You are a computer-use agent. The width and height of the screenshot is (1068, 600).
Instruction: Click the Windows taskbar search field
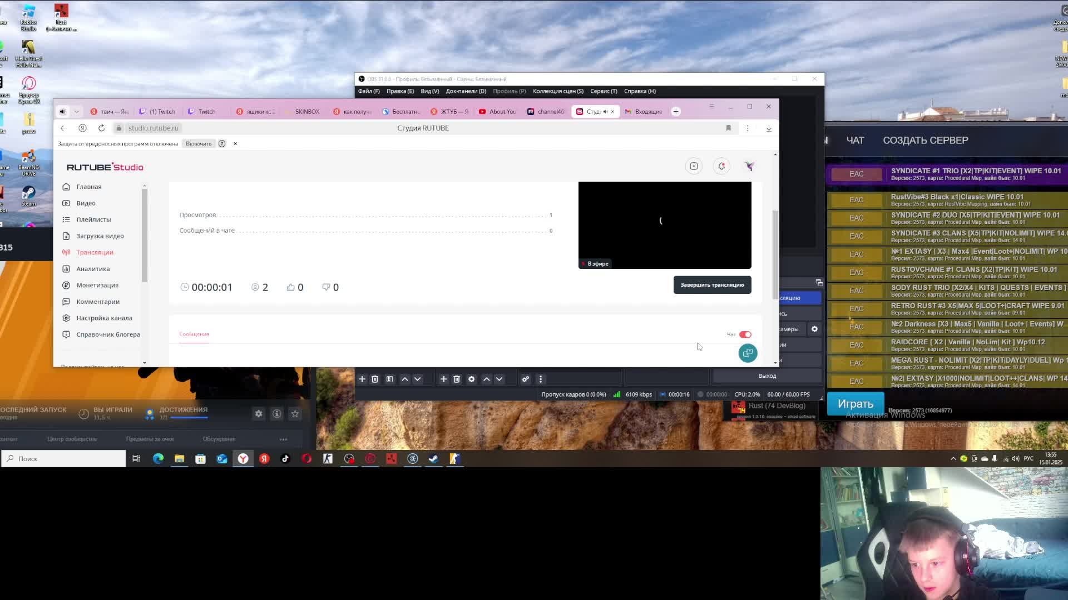(x=64, y=459)
